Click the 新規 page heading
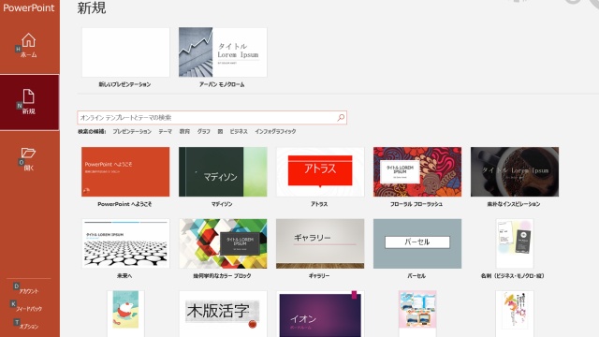 coord(92,7)
